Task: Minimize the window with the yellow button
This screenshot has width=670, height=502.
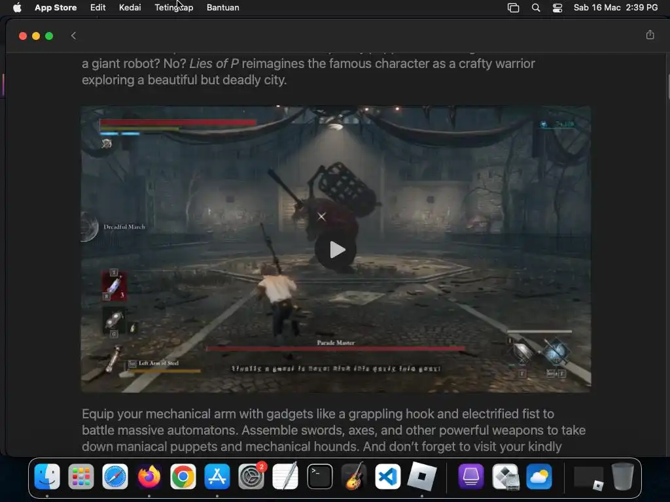Action: 36,36
